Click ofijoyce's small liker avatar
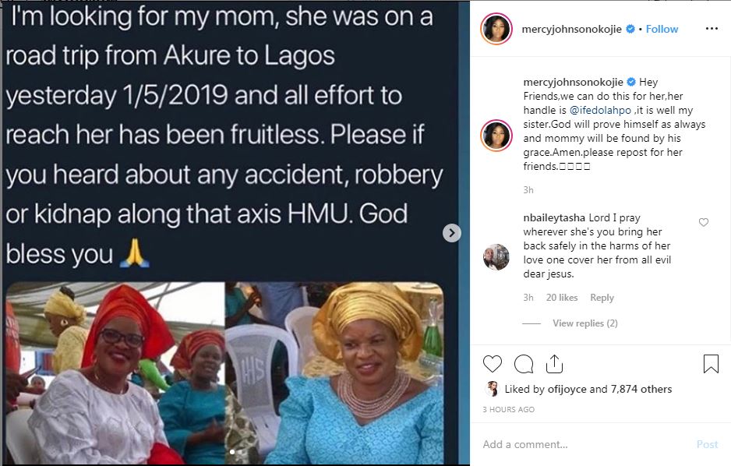731x466 pixels. coord(493,389)
